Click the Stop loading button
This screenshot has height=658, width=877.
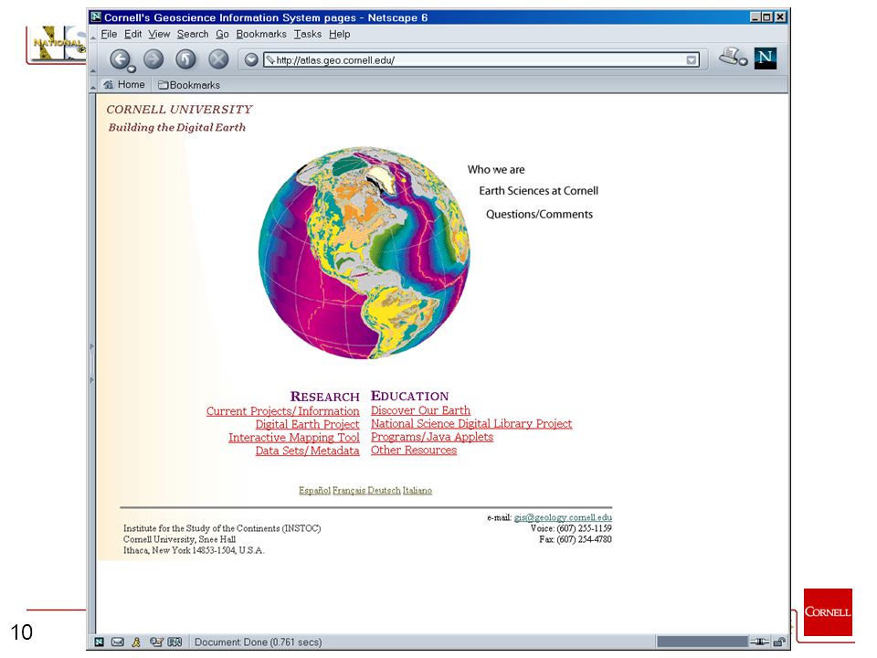[218, 58]
